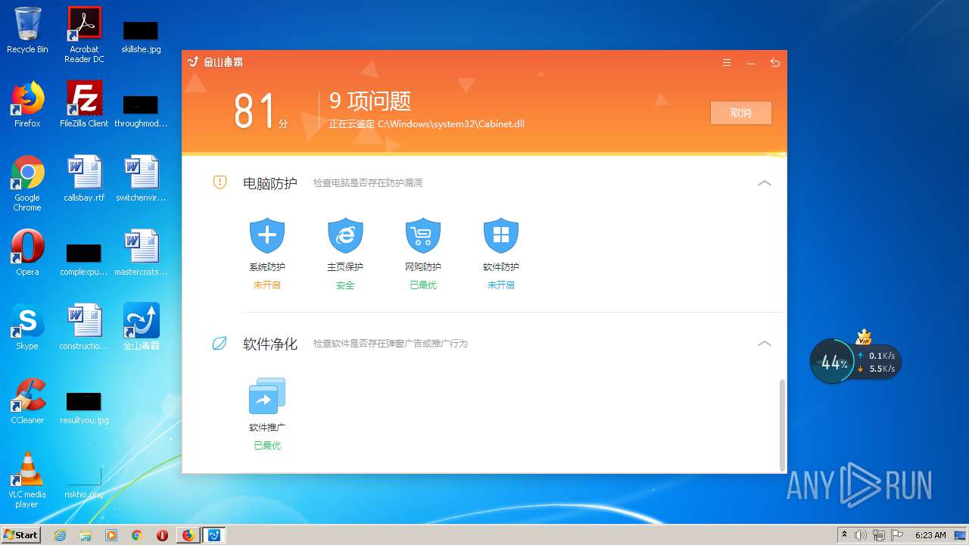Screen dimensions: 969x545
Task: Click the volume speaker tray icon
Action: (861, 535)
